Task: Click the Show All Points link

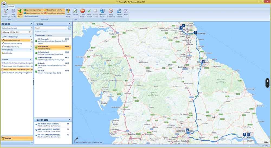Action: coord(41,31)
